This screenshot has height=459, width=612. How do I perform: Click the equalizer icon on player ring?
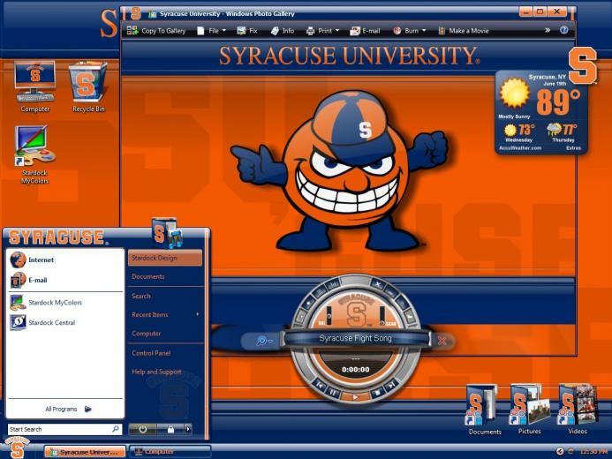(x=334, y=285)
